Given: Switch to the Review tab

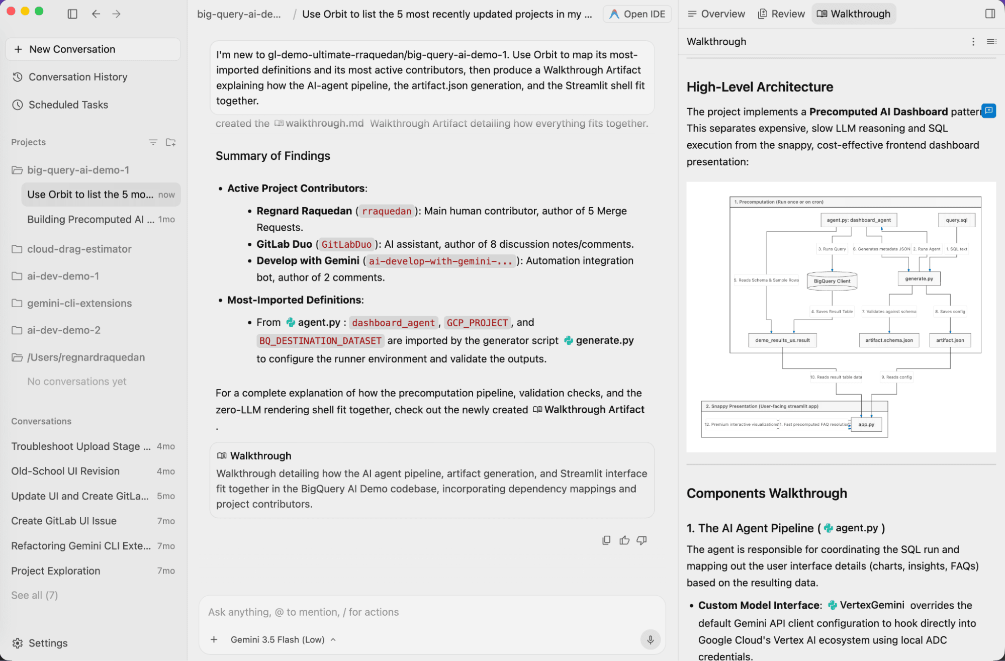Looking at the screenshot, I should 781,14.
